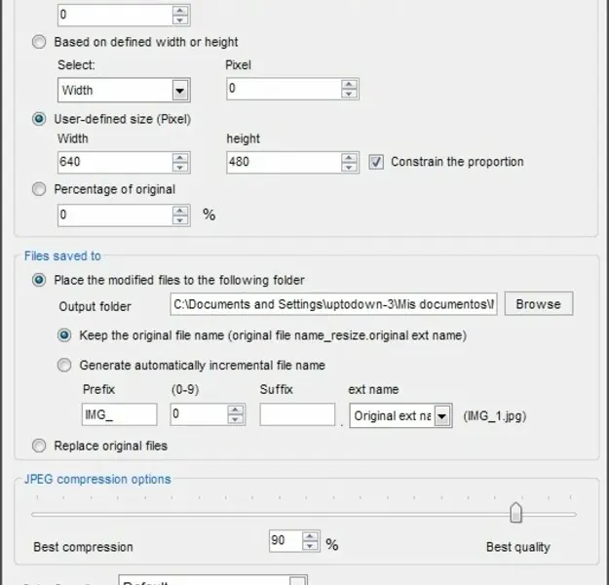The width and height of the screenshot is (609, 585).
Task: Select "Keep the original file name" option
Action: coord(64,335)
